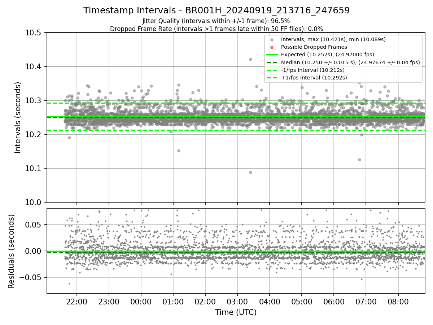This screenshot has width=433, height=325.
Task: Click the low outlier point near 10.15s after 01:00
Action: click(x=179, y=151)
